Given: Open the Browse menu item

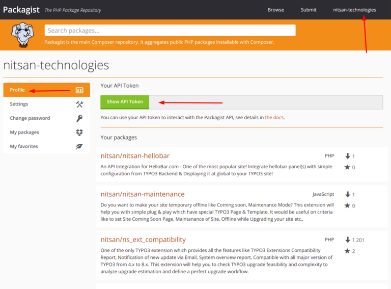Looking at the screenshot, I should click(275, 10).
